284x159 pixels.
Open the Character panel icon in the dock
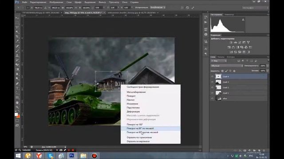tap(206, 49)
